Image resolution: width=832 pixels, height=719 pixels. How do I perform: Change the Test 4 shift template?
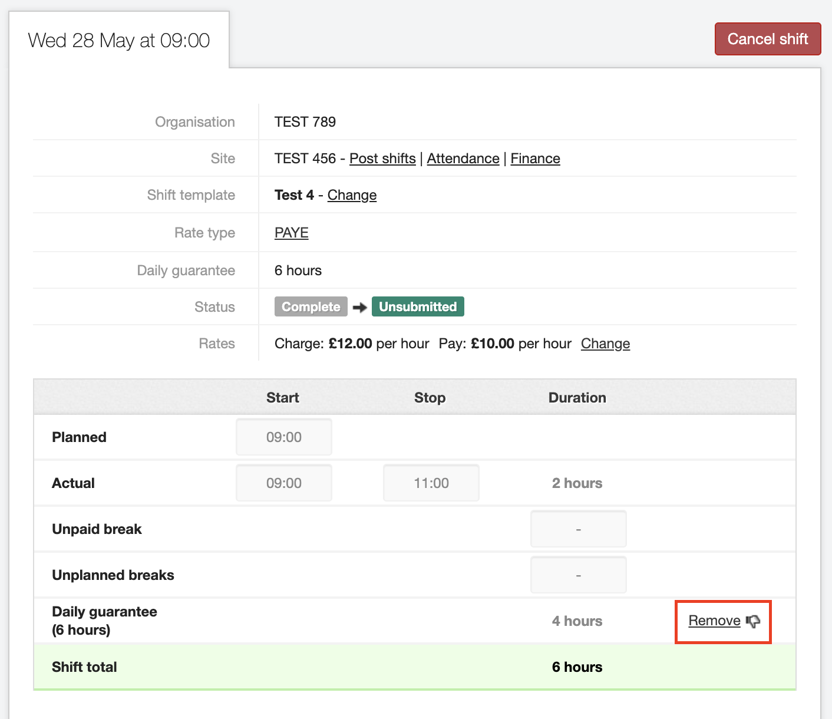pyautogui.click(x=352, y=195)
